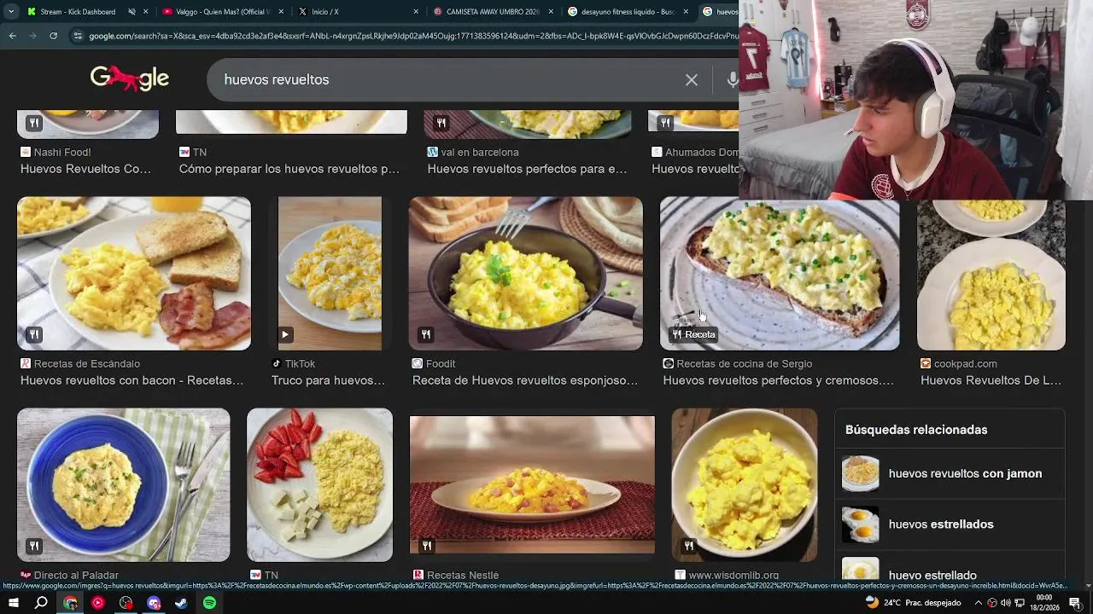Close the Stream - Kick Dashboard tab

click(146, 12)
